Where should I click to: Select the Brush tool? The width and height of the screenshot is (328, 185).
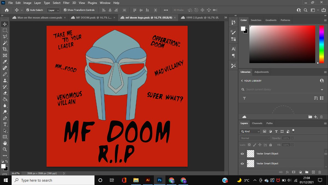tap(5, 74)
